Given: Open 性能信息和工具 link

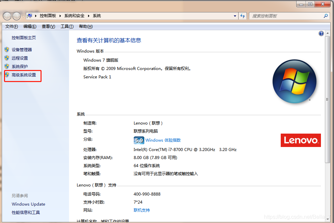Looking at the screenshot, I should 26,212.
